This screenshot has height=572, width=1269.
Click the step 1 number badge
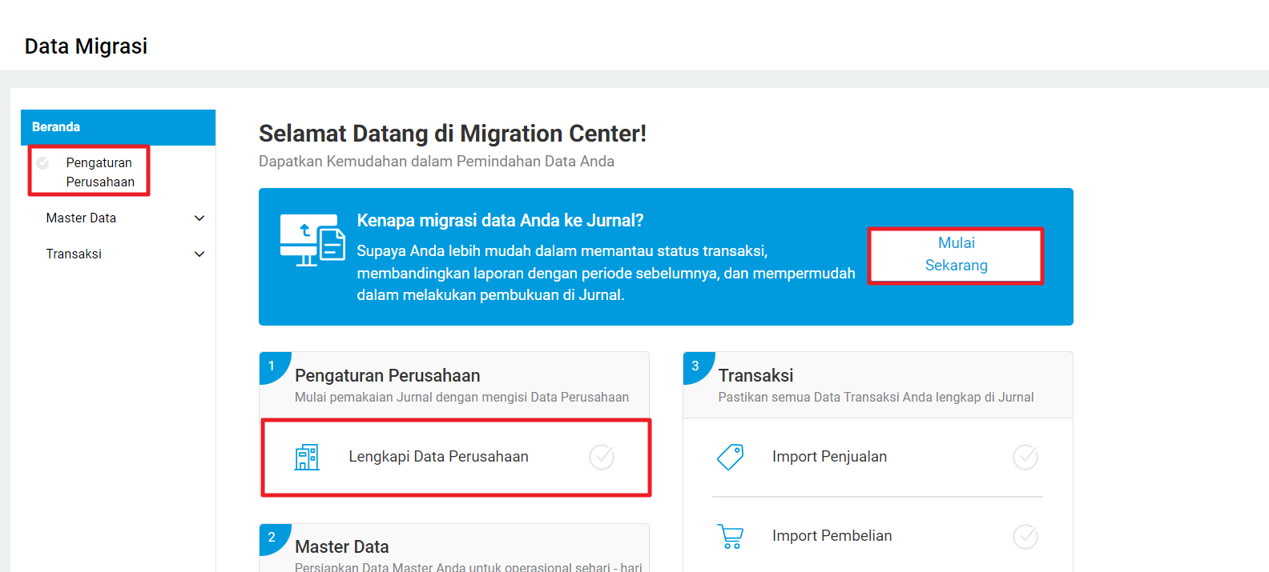(272, 366)
